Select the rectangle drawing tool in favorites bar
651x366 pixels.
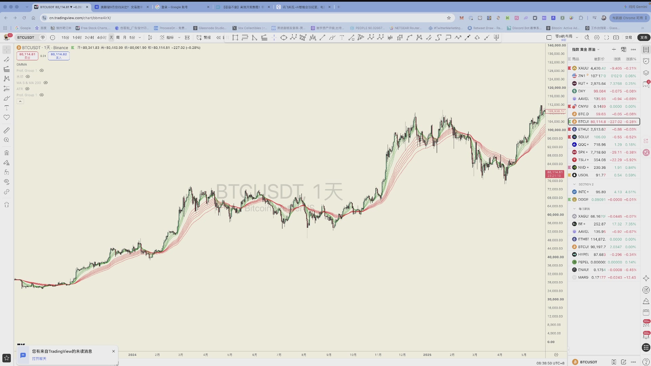[x=235, y=38]
